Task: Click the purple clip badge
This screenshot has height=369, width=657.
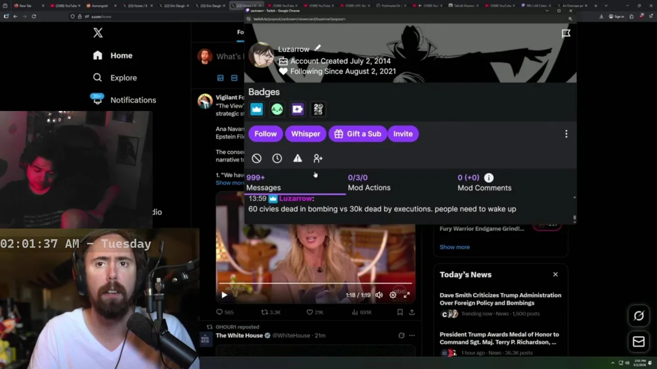Action: coord(298,109)
